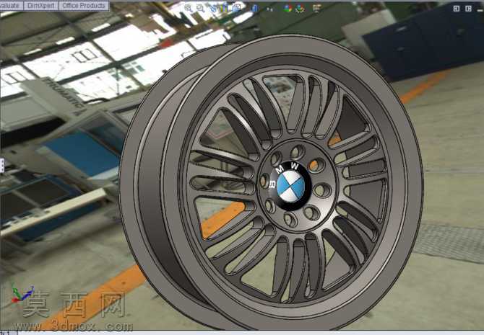Switch to the Office Products tab
Viewport: 484px width, 335px height.
[x=83, y=6]
